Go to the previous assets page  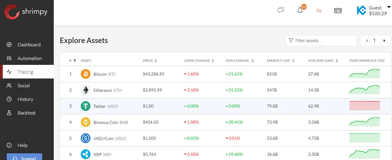(367, 41)
